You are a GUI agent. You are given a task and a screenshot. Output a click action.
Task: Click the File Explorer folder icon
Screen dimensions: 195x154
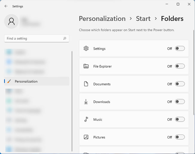[x=86, y=66]
